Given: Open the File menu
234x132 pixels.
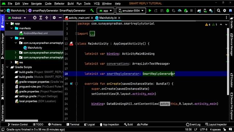Looking at the screenshot, I should coord(10,4).
